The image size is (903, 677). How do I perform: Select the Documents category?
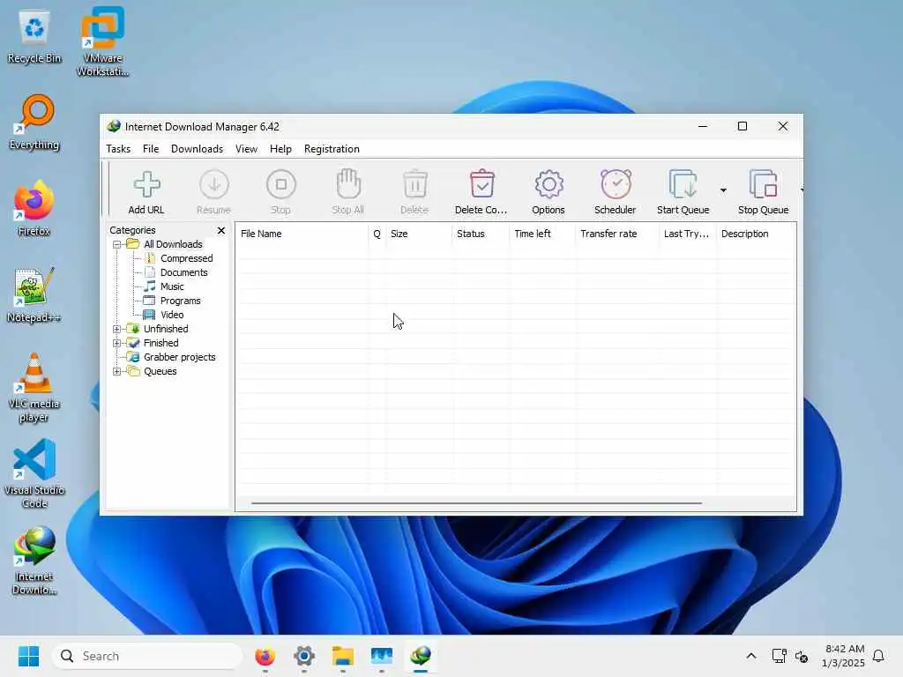[183, 272]
